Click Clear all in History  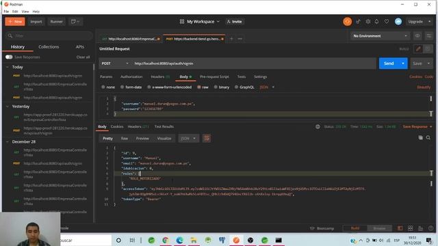point(83,57)
